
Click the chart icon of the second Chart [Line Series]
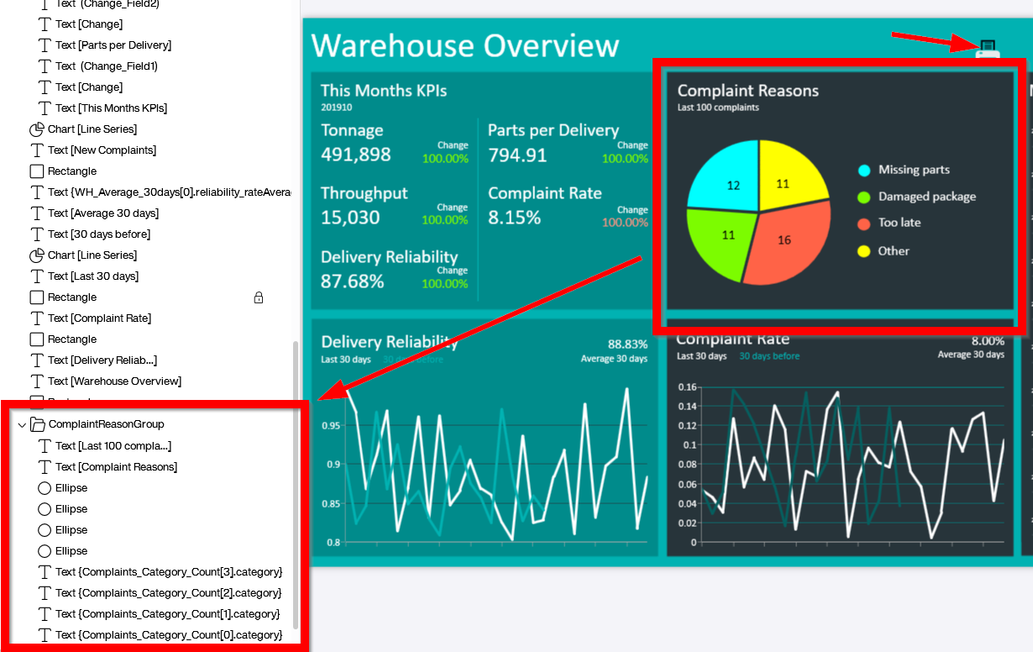coord(37,255)
